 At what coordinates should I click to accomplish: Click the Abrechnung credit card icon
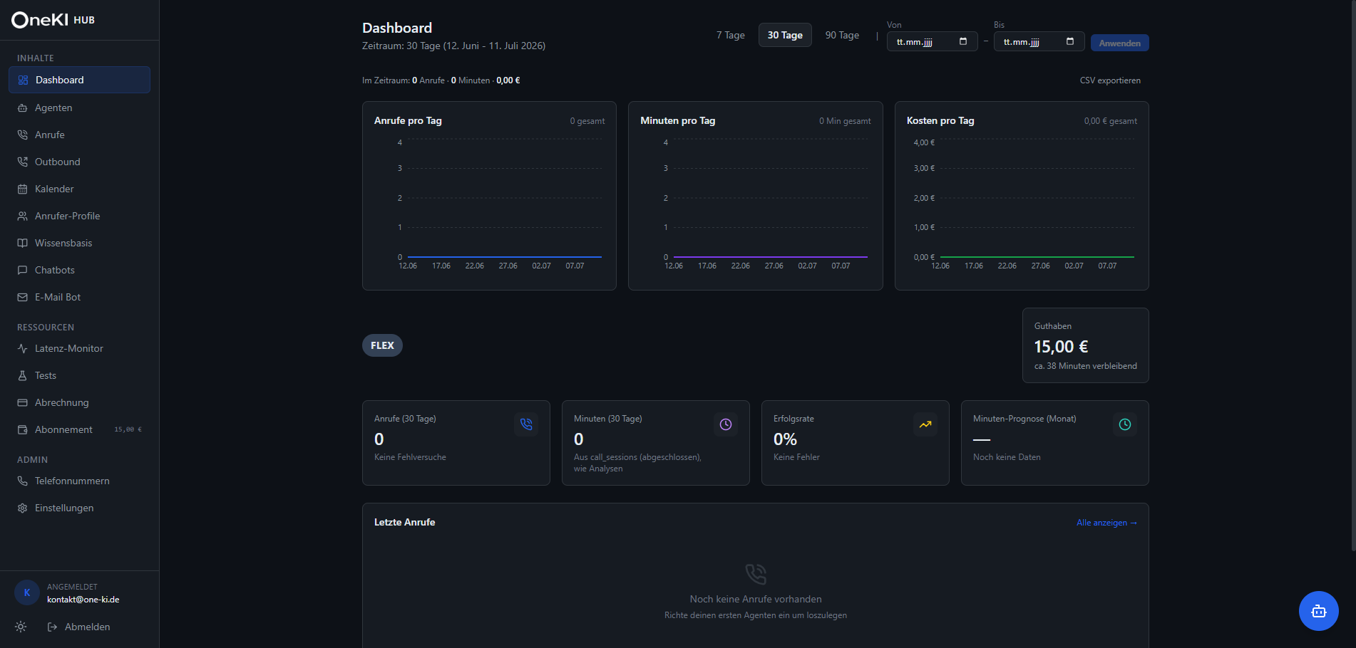click(x=22, y=402)
